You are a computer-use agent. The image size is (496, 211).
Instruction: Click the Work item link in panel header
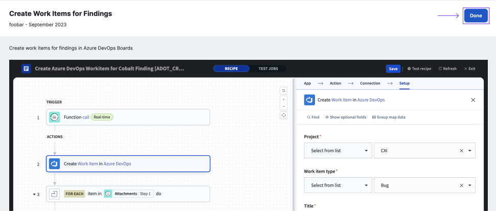pos(341,100)
